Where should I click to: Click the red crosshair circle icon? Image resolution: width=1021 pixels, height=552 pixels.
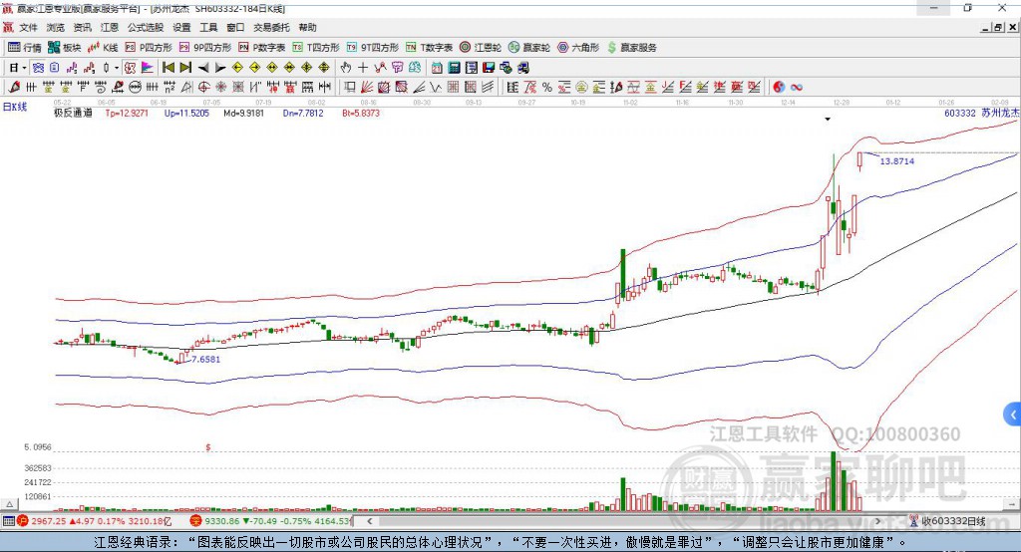(203, 88)
